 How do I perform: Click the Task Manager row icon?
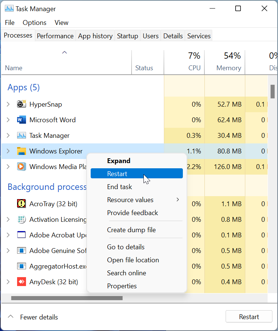click(21, 135)
